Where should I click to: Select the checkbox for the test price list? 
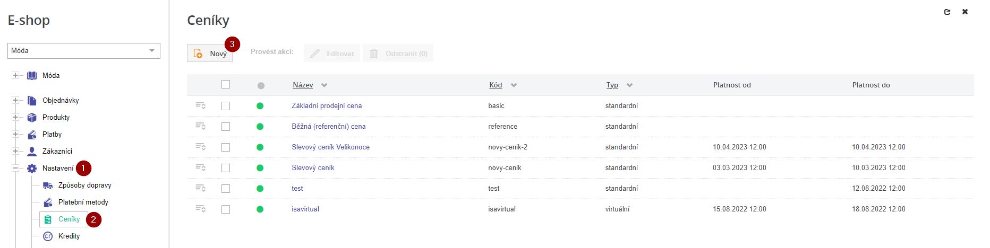[x=226, y=189]
